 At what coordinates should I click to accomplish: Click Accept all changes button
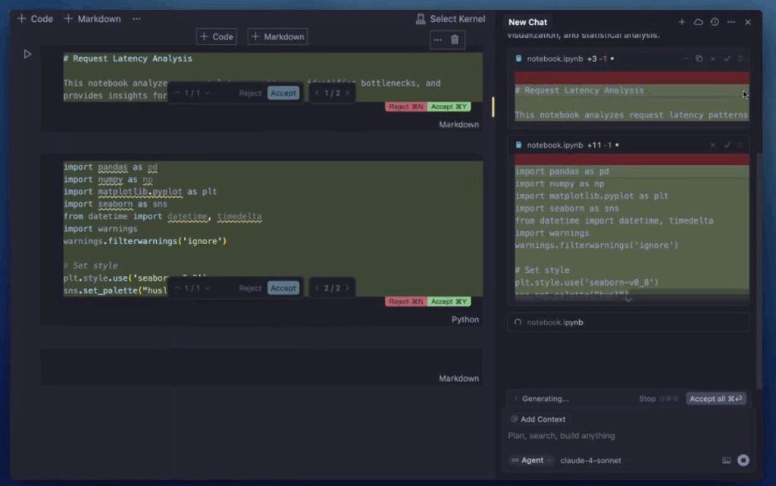point(716,399)
